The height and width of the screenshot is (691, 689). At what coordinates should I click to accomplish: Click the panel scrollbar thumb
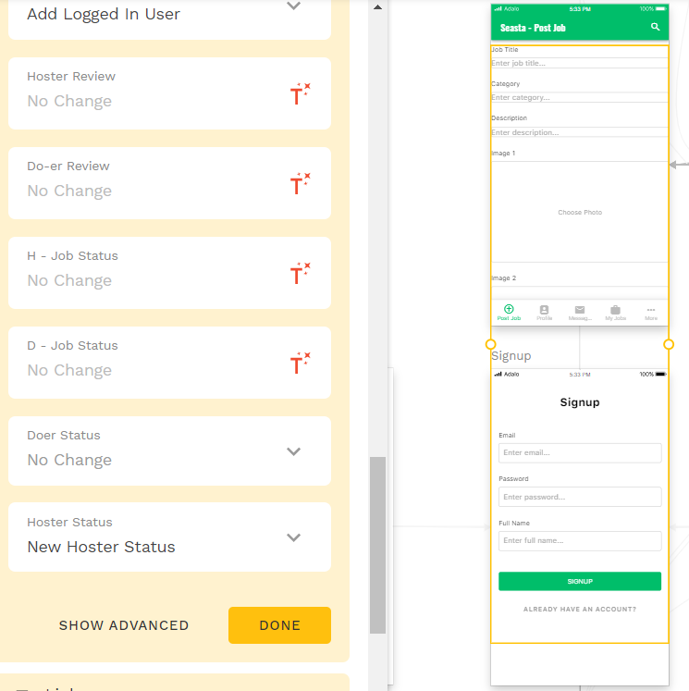click(x=377, y=545)
